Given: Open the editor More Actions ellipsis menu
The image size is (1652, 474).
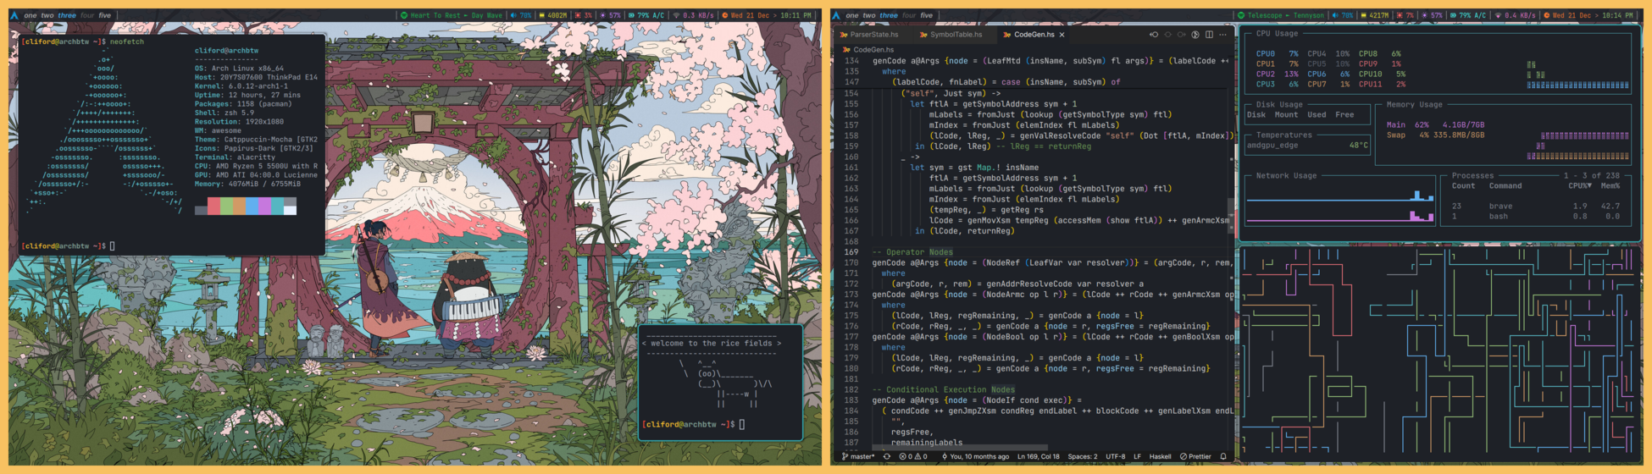Looking at the screenshot, I should tap(1222, 35).
